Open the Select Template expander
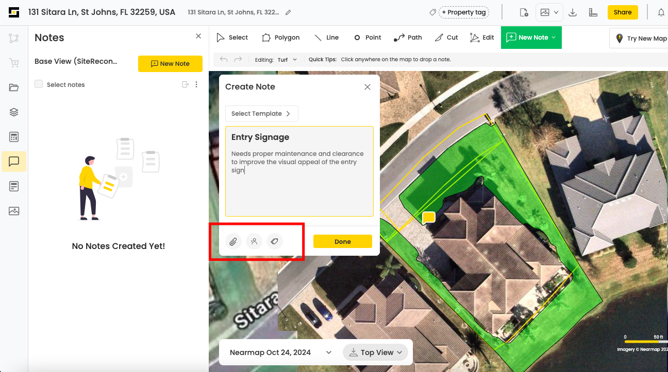This screenshot has height=372, width=668. pyautogui.click(x=261, y=114)
